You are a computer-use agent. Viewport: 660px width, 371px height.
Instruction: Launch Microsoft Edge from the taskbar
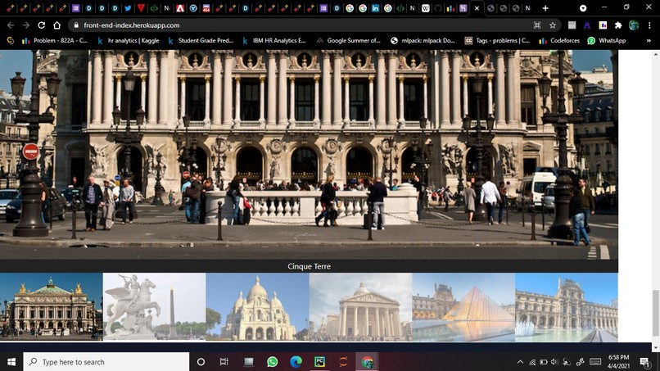tap(296, 362)
